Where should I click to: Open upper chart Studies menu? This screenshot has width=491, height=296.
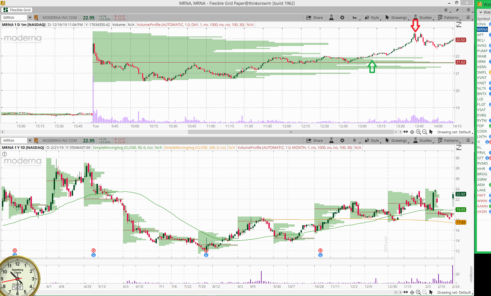[x=423, y=17]
